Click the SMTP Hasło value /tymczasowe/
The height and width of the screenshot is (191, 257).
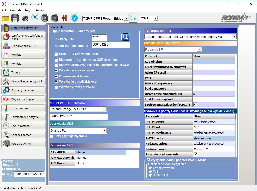click(x=214, y=138)
